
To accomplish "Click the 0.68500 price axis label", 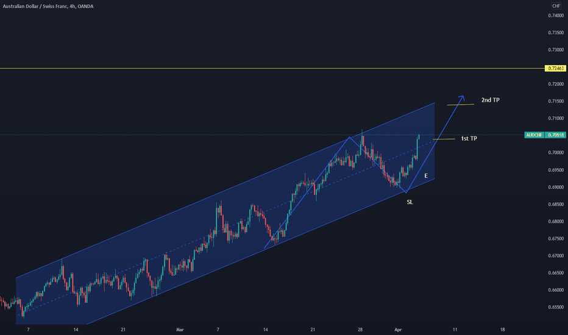I will click(x=556, y=204).
